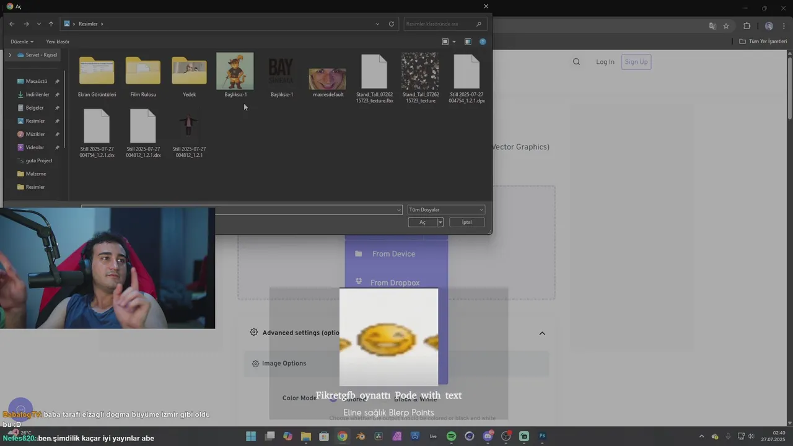Bookmark the page with star icon

(726, 26)
